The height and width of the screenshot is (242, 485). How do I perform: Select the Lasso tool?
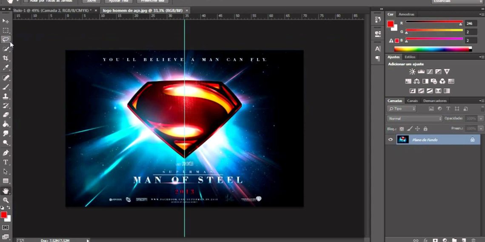pyautogui.click(x=6, y=39)
